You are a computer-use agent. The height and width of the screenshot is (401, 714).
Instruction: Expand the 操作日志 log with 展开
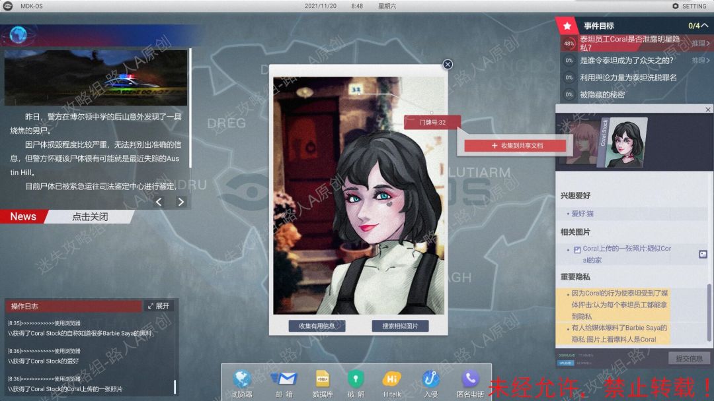click(x=159, y=306)
